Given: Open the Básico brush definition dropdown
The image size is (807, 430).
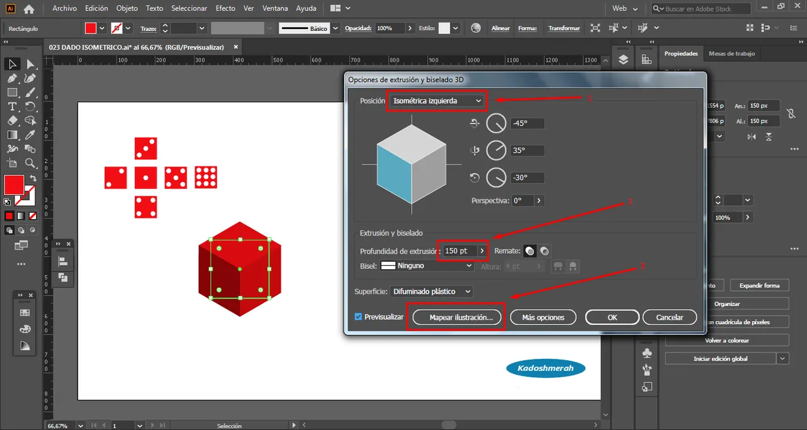Looking at the screenshot, I should tap(335, 28).
